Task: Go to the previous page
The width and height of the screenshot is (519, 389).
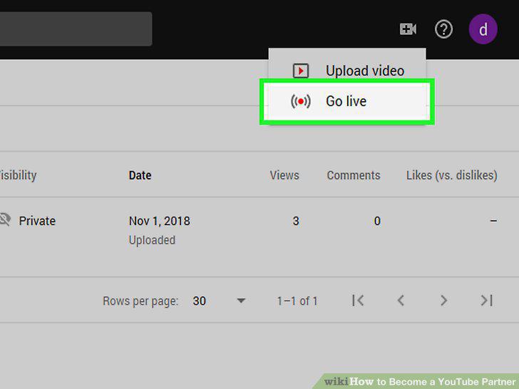Action: click(x=401, y=301)
